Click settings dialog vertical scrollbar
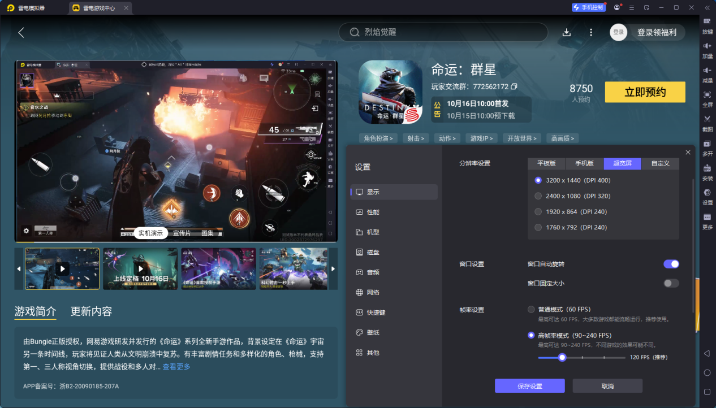This screenshot has height=408, width=716. click(x=693, y=246)
